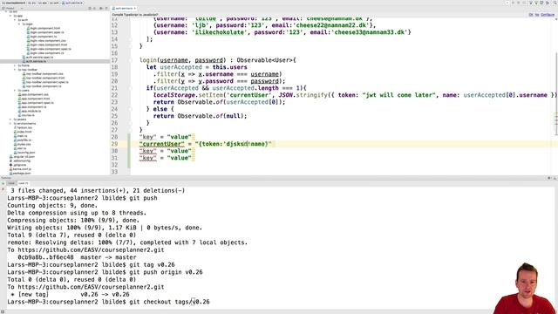
Task: Hide the Terminal tool window
Action: click(555, 178)
